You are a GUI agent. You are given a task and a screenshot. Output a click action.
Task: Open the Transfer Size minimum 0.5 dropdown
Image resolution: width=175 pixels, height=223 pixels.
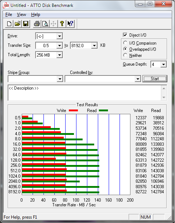(x=59, y=46)
